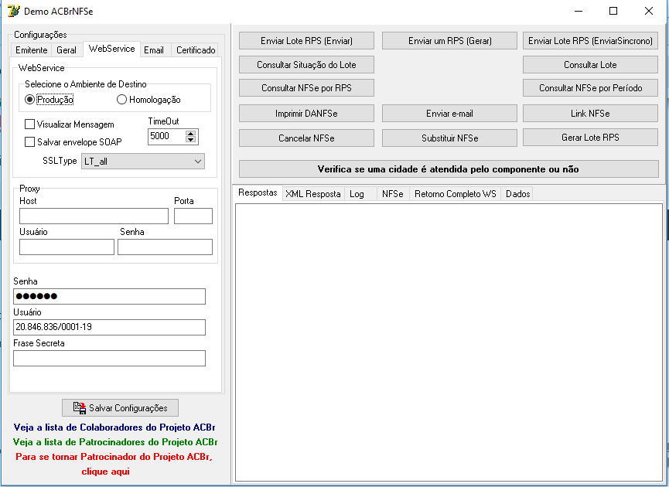Show the Respostas tab
Screen dimensions: 669x487
258,192
